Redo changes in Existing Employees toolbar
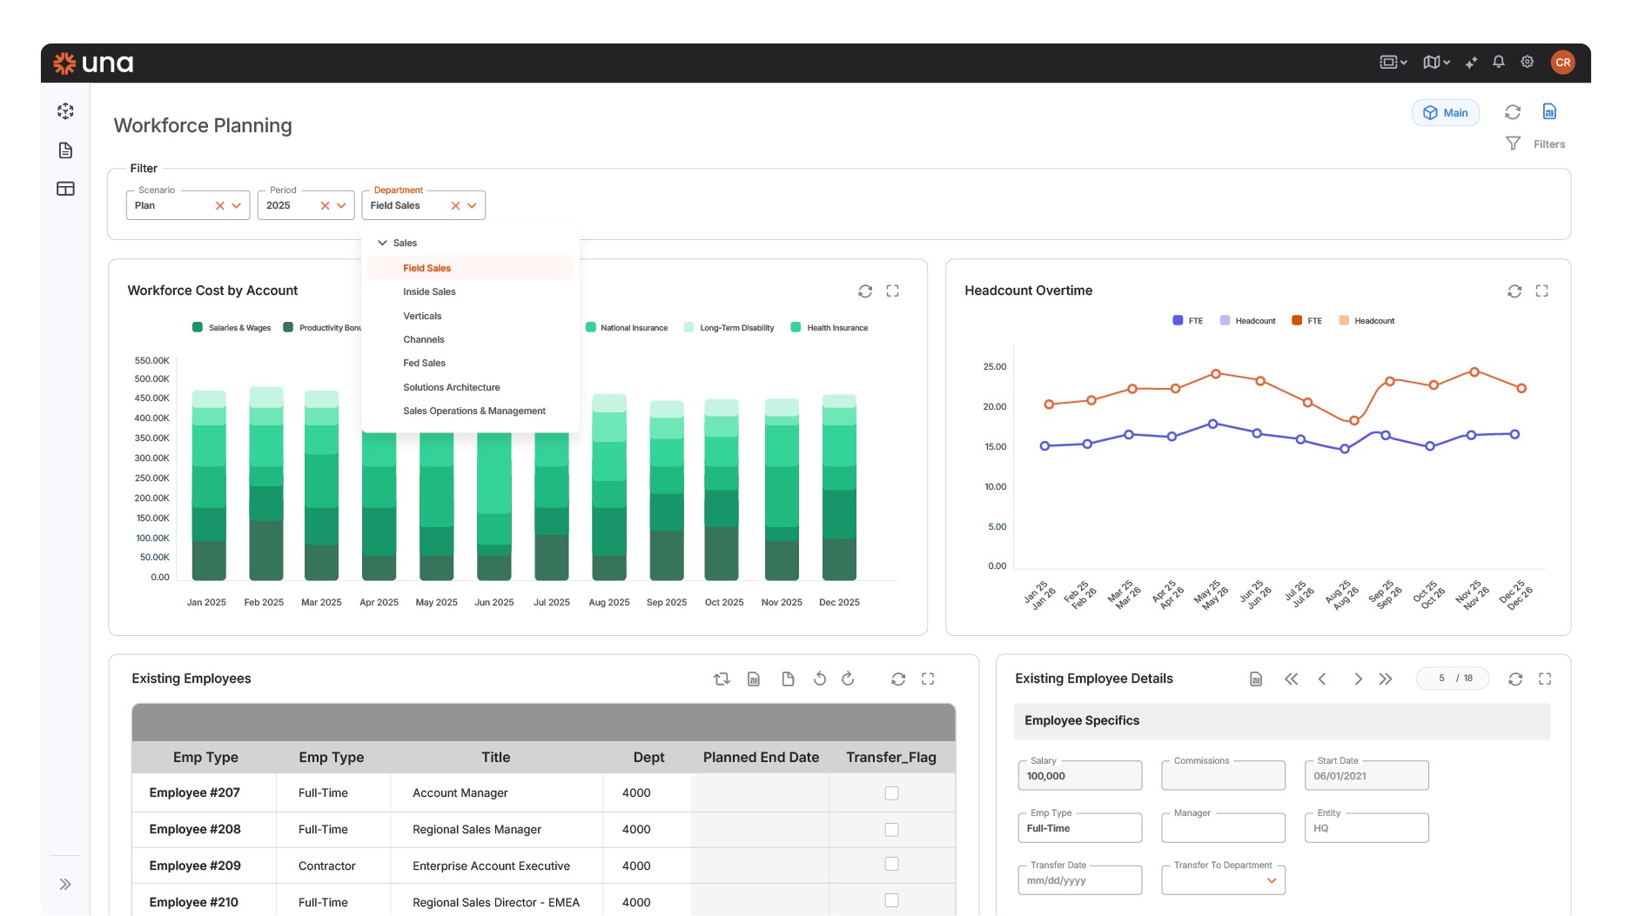 848,679
